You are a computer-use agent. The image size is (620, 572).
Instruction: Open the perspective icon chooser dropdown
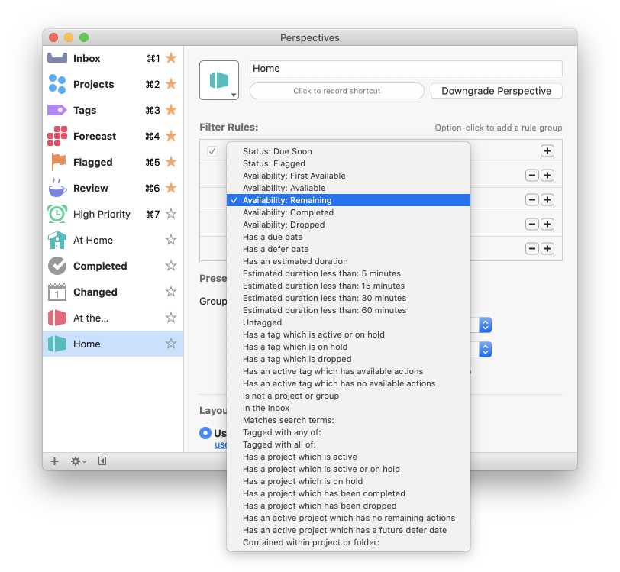coord(219,81)
